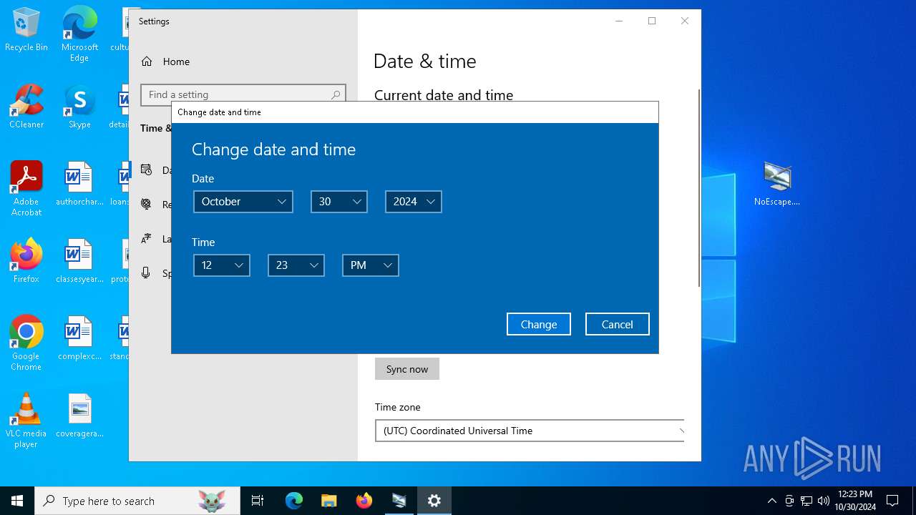Open the Skype desktop shortcut
The height and width of the screenshot is (515, 916).
(x=79, y=107)
